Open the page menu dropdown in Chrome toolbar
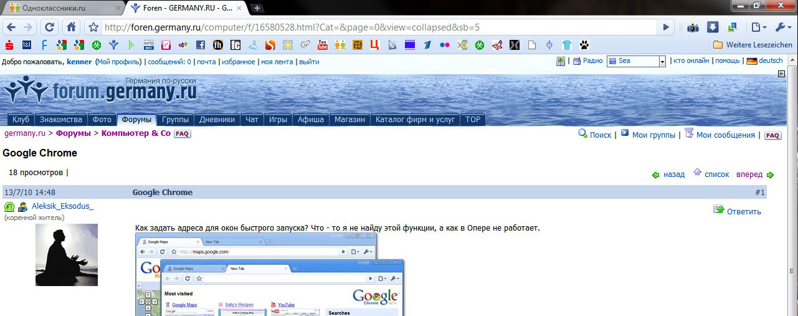Image resolution: width=798 pixels, height=316 pixels. click(758, 27)
